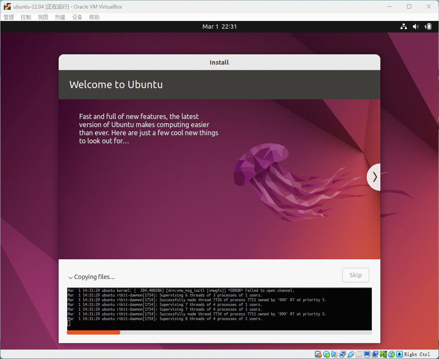The height and width of the screenshot is (359, 439).
Task: Click the hard disk activity status icon
Action: click(318, 354)
